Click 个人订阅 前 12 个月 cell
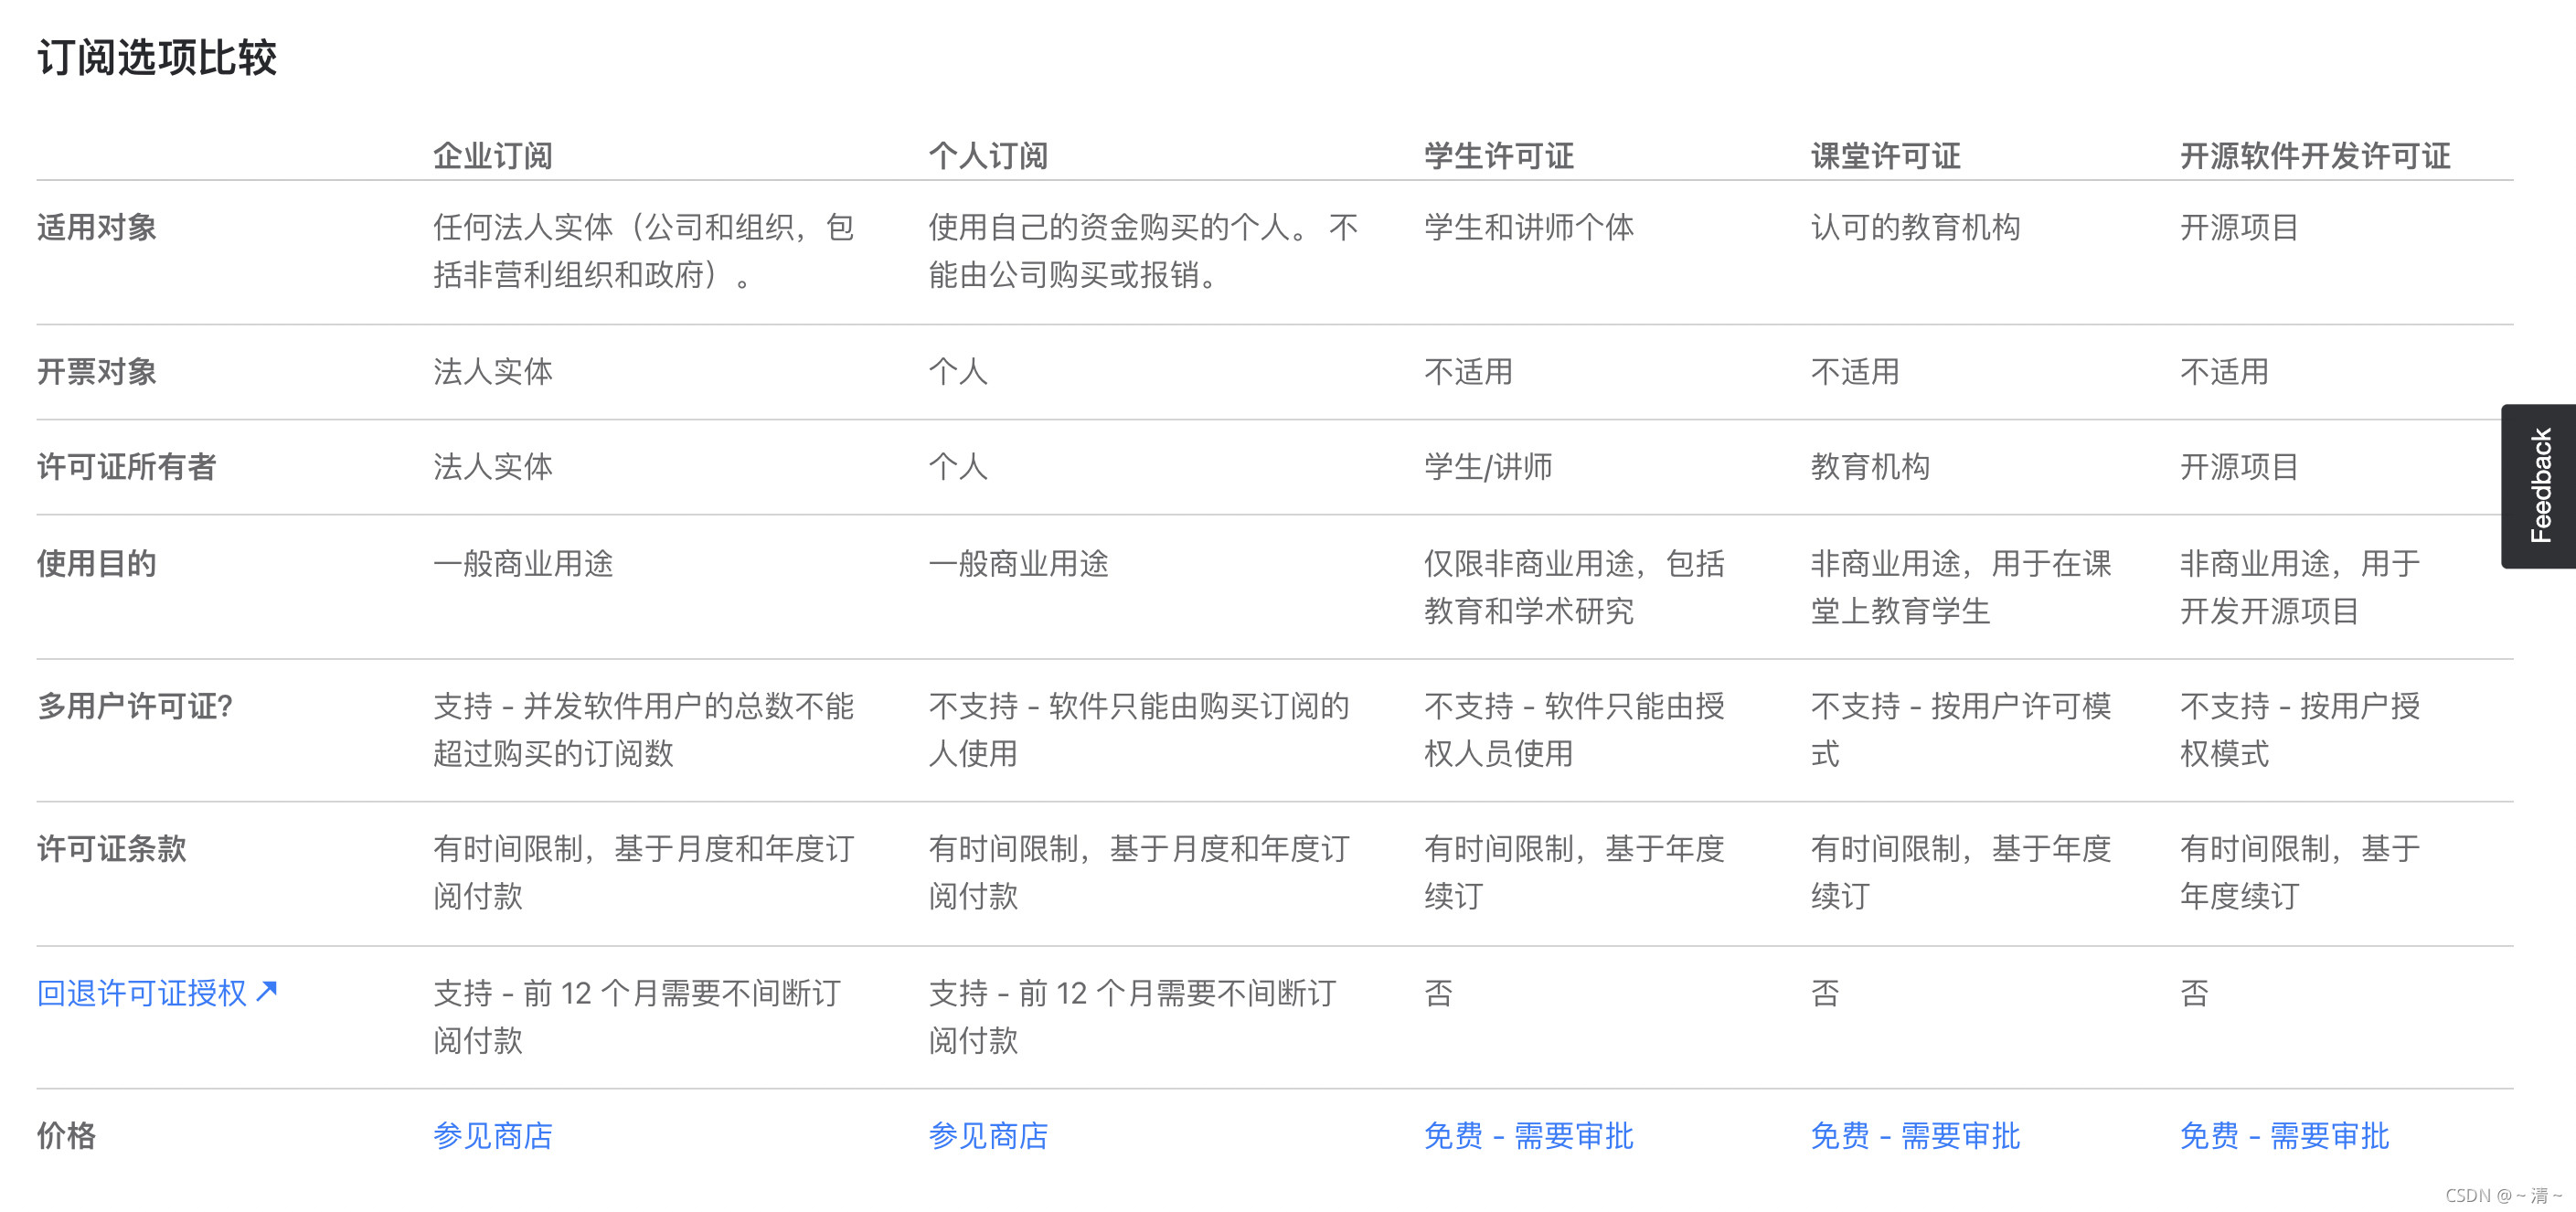 pos(1132,1016)
